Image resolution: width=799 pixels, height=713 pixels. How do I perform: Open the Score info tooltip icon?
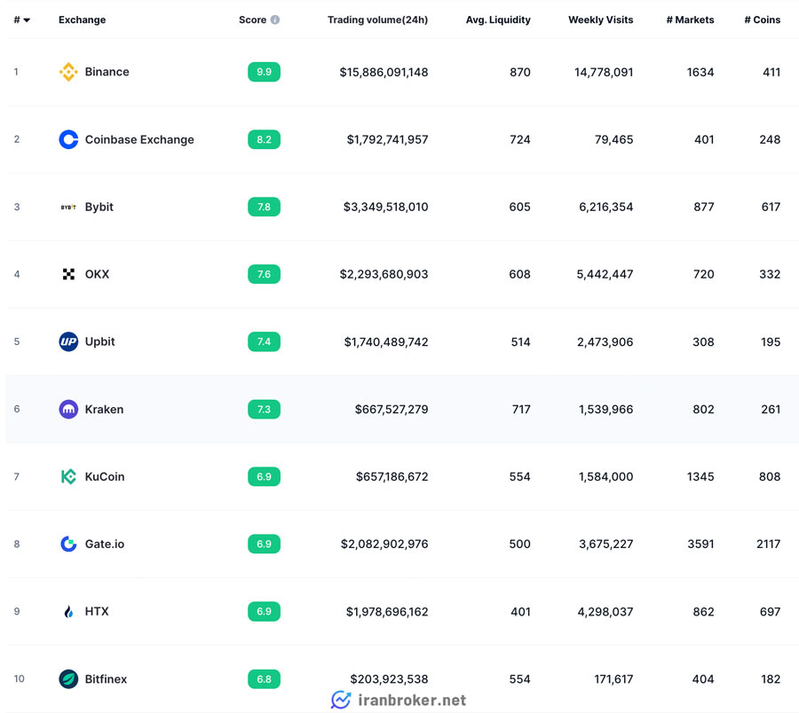click(x=275, y=20)
